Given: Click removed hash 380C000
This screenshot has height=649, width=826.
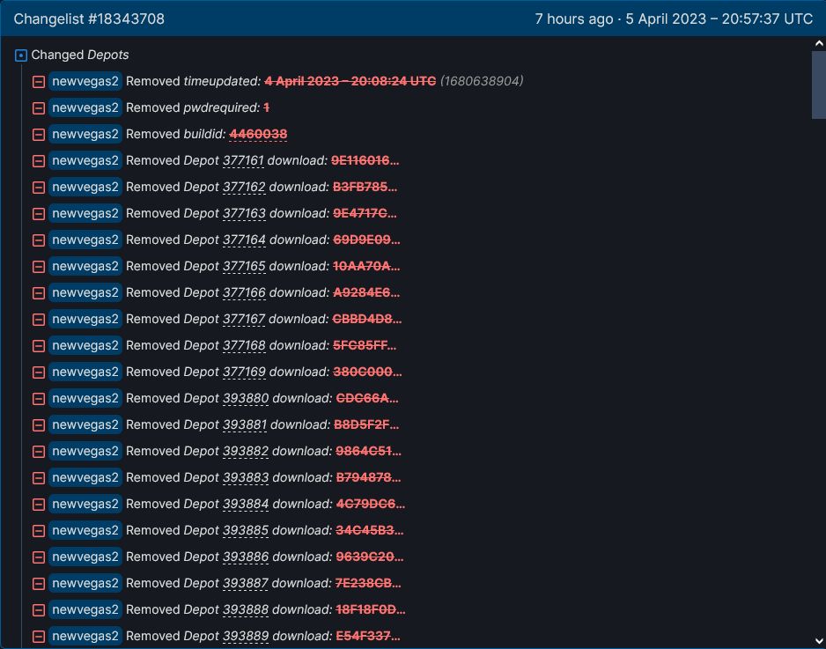Looking at the screenshot, I should 367,372.
